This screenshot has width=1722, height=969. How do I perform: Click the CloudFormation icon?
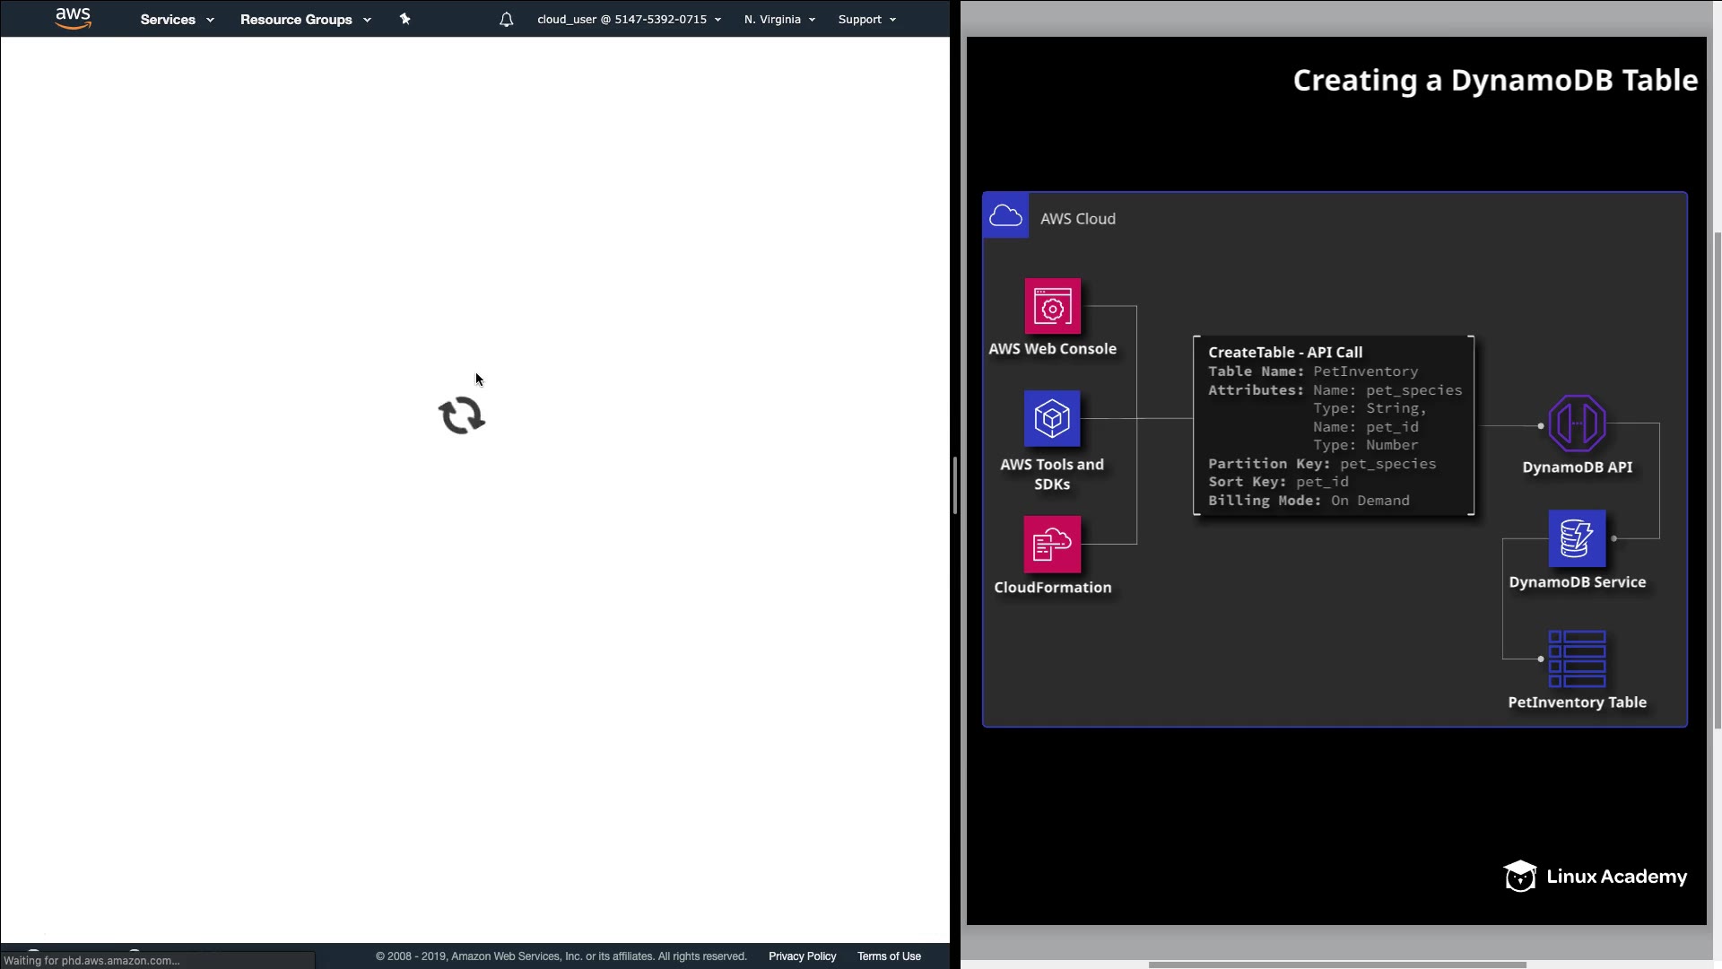(1052, 544)
